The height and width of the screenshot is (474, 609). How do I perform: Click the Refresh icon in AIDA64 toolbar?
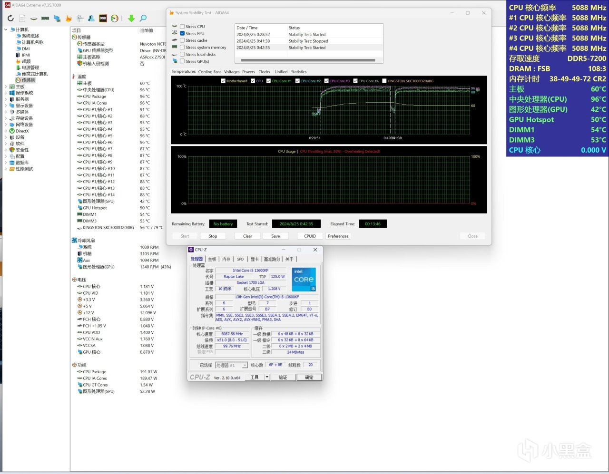pos(10,19)
